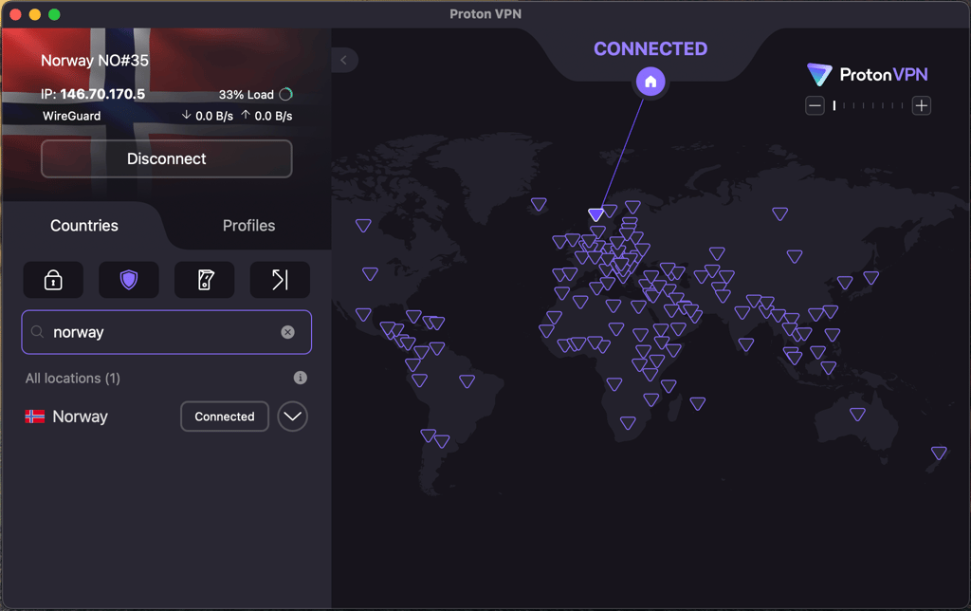
Task: Zoom in the map with plus button
Action: 922,106
